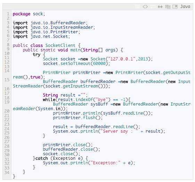195x182 pixels.
Task: Click the 'package sock;' code line
Action: pyautogui.click(x=29, y=14)
